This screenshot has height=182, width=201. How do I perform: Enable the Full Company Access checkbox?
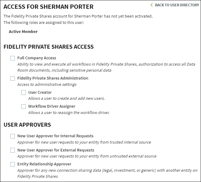(13, 58)
